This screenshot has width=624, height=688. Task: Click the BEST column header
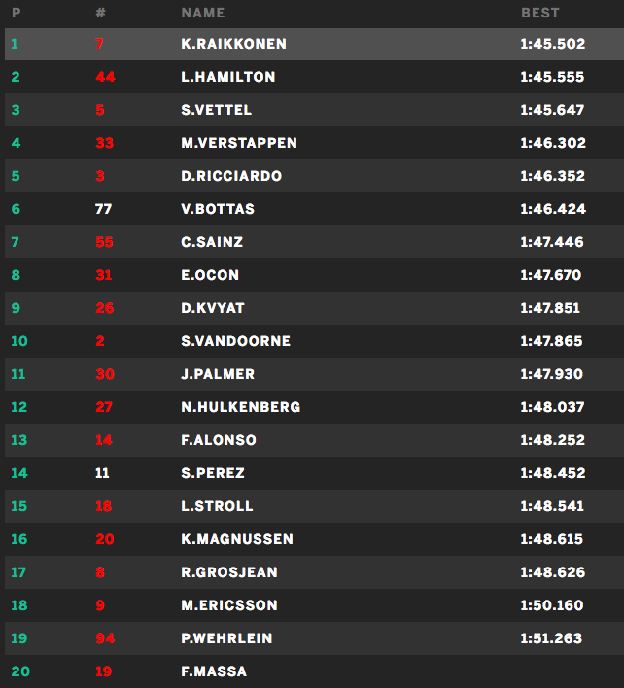tap(539, 13)
